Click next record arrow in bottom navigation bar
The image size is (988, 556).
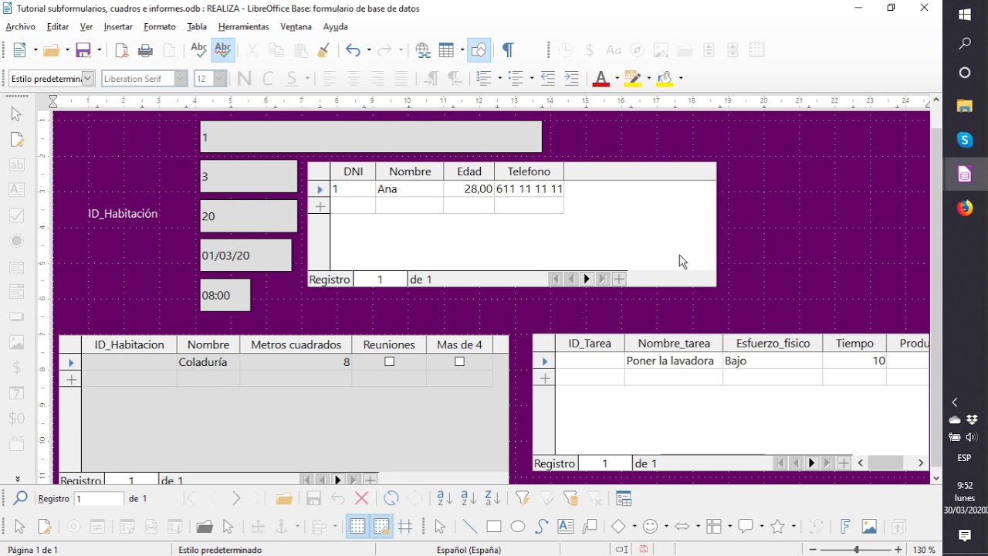tap(236, 499)
